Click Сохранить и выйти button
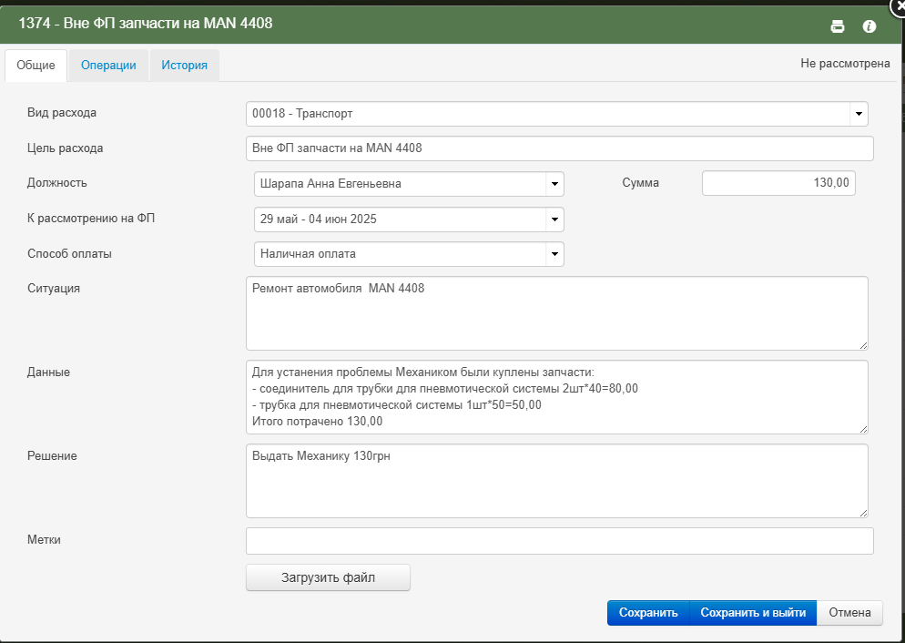 pos(753,612)
